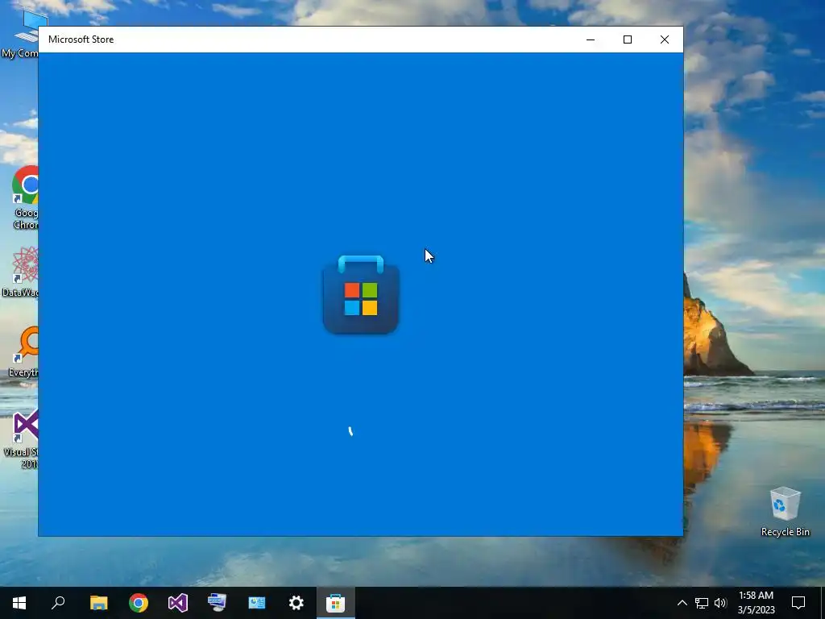Open taskbar search magnifier
The image size is (825, 619).
click(x=58, y=603)
